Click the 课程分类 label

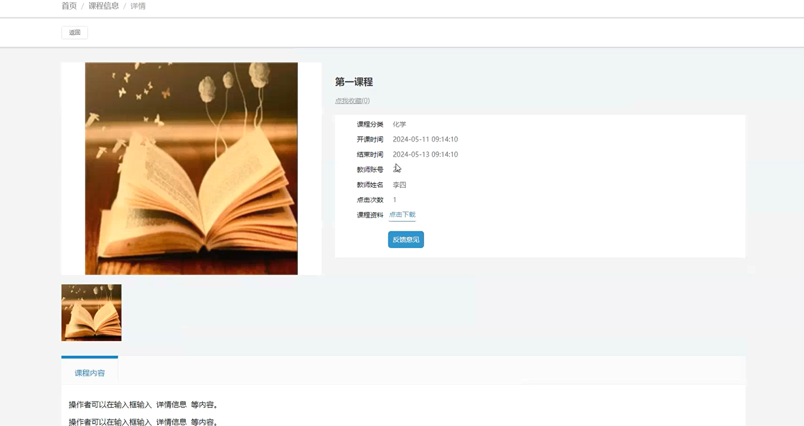point(370,124)
